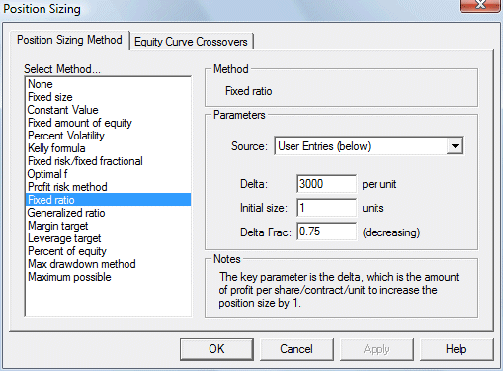Viewport: 503px width, 371px height.
Task: Click the OK button
Action: point(216,349)
